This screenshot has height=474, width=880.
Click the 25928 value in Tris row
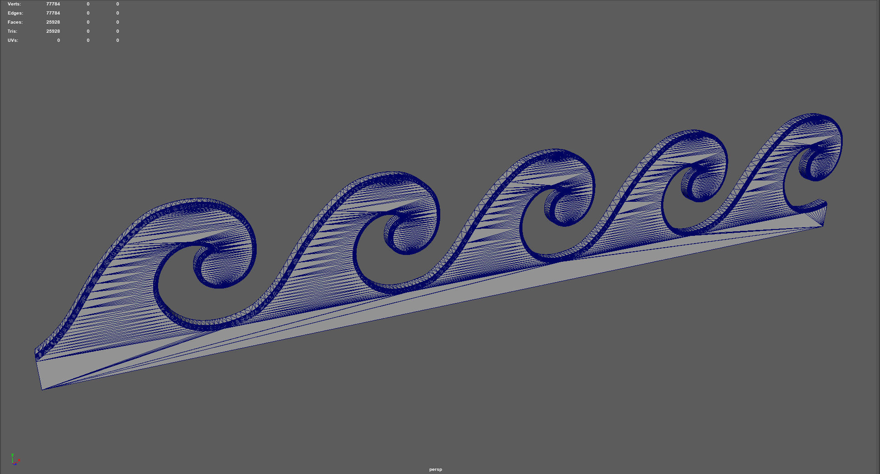coord(53,31)
